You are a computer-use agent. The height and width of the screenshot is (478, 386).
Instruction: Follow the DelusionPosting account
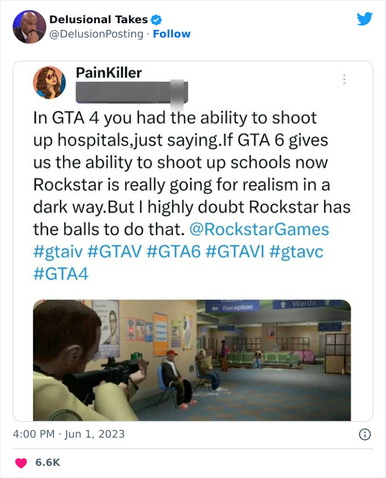[171, 34]
